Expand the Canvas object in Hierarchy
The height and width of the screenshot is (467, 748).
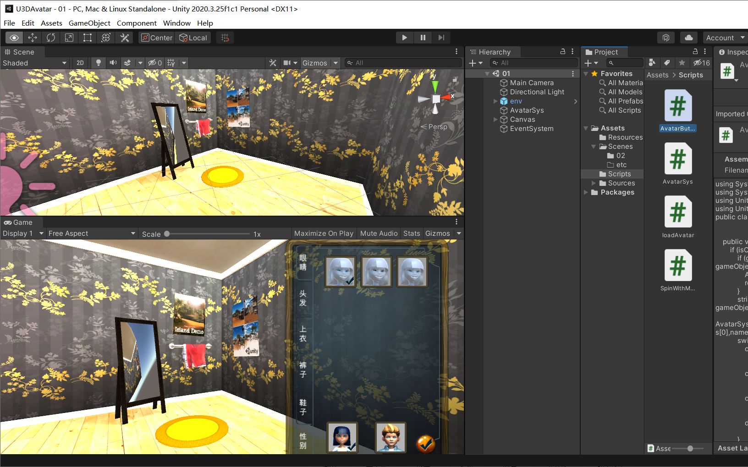pyautogui.click(x=495, y=119)
